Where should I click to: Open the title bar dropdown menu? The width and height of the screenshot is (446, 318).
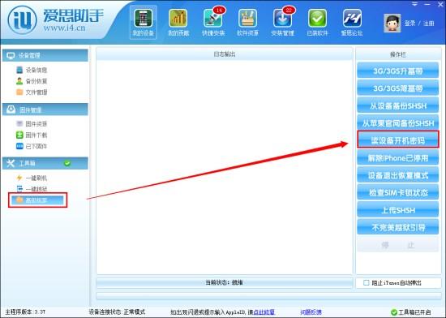coord(415,4)
